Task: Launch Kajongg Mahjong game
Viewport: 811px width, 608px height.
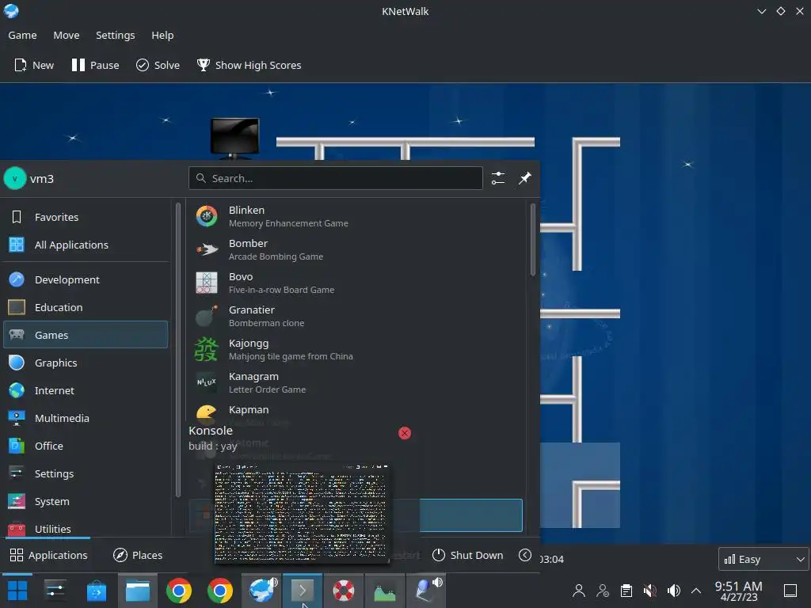Action: click(x=357, y=349)
